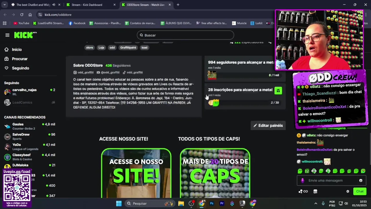Screen dimensions: 371x209
Task: Switch to 'The best ChatBot and Widg' tab
Action: click(33, 5)
